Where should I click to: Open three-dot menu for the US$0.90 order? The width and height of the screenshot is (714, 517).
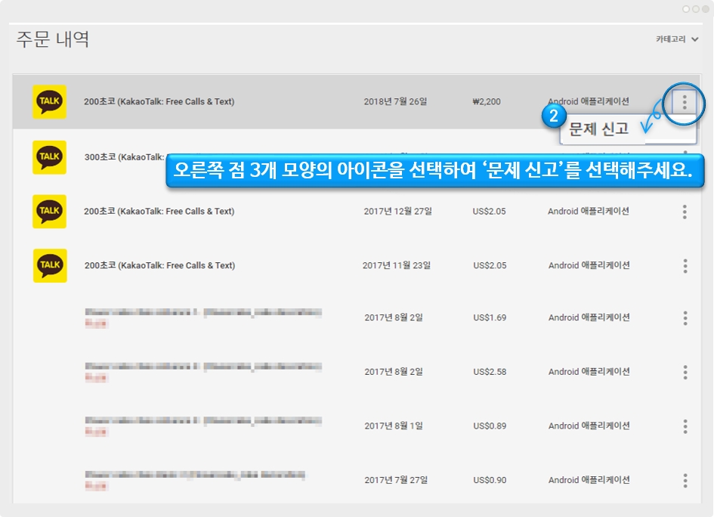[x=685, y=480]
